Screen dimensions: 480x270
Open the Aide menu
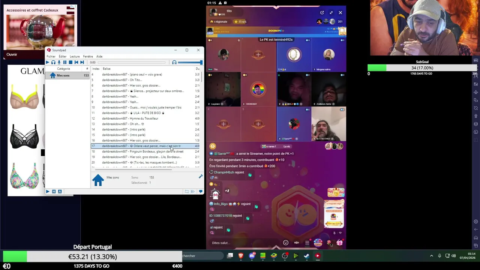point(99,56)
